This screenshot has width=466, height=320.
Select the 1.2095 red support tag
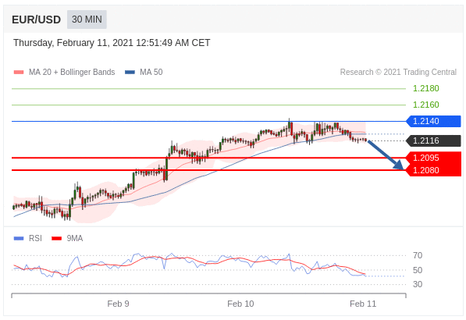coord(433,158)
